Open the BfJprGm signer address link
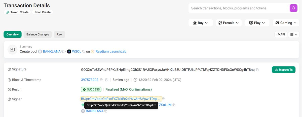The width and height of the screenshot is (302, 117). [120, 99]
